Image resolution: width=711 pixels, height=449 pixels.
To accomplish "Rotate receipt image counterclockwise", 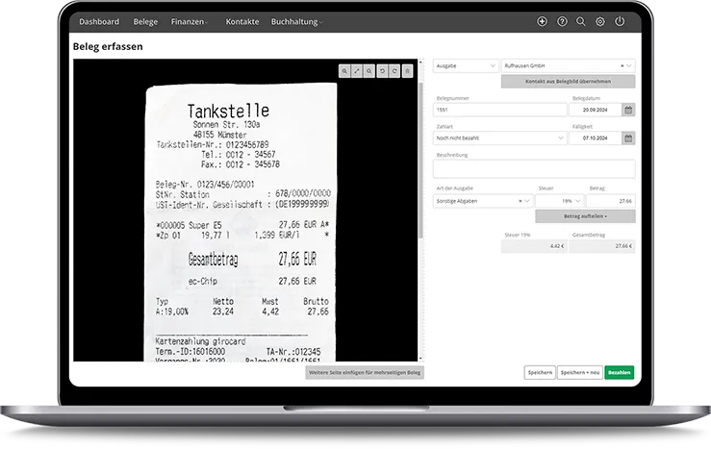I will click(x=382, y=71).
